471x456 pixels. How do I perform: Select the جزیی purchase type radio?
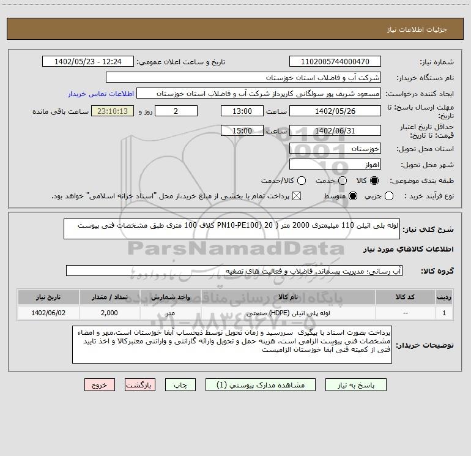(389, 196)
